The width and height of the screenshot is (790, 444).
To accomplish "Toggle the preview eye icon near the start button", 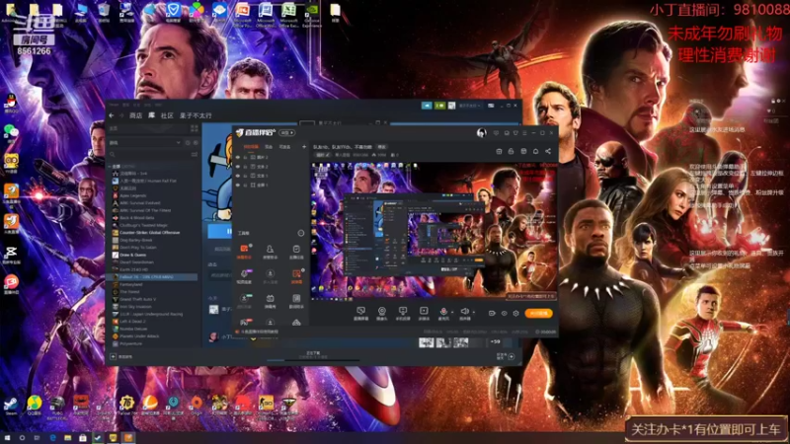I will pyautogui.click(x=504, y=313).
